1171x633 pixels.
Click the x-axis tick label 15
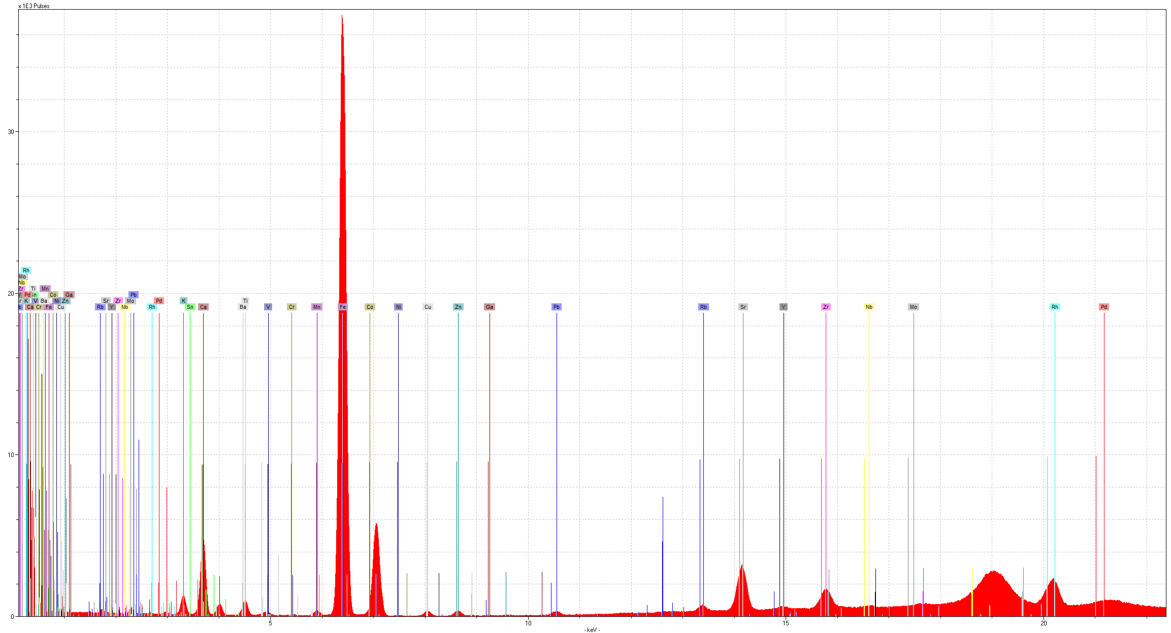point(786,623)
